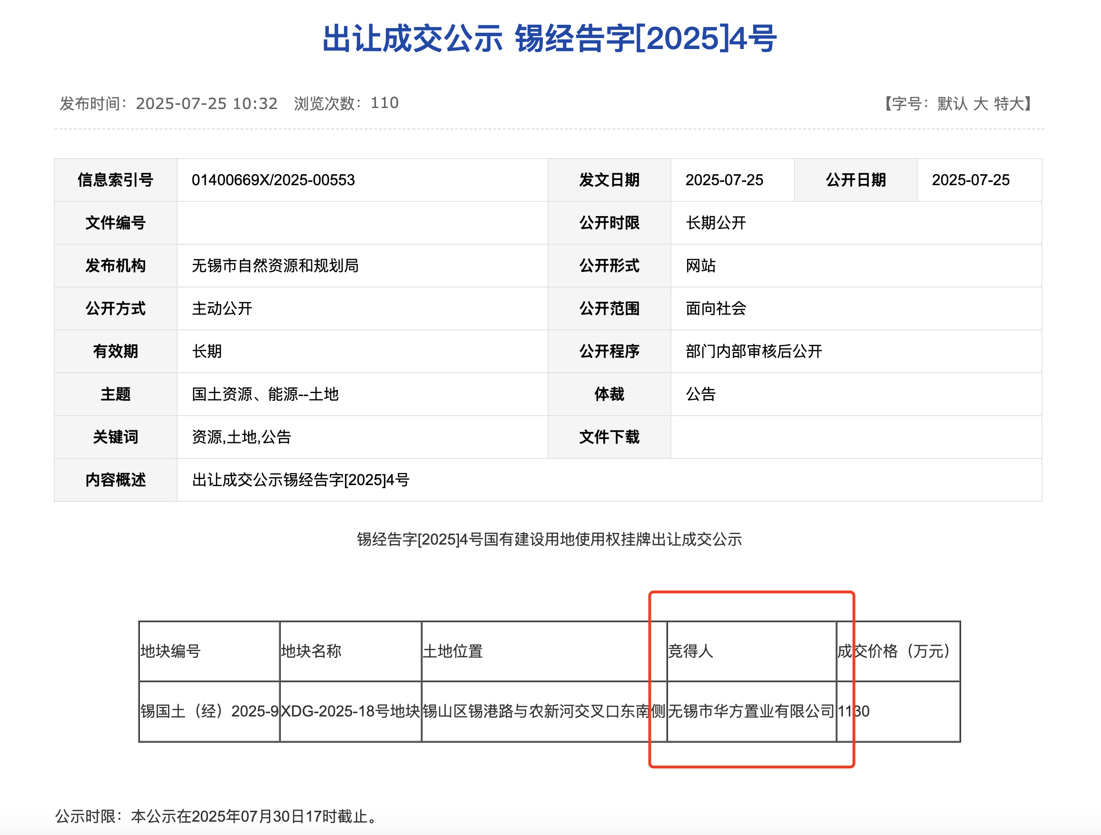Click the 土地位置 column header
This screenshot has height=835, width=1101.
click(452, 651)
